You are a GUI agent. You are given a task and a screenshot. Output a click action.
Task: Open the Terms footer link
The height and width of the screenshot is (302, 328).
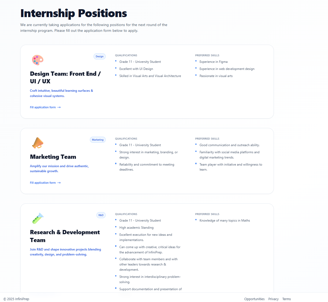click(x=286, y=299)
